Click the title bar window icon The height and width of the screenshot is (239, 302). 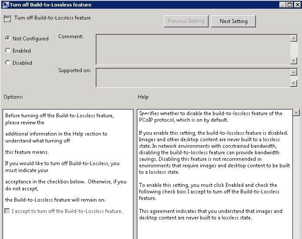5,5
